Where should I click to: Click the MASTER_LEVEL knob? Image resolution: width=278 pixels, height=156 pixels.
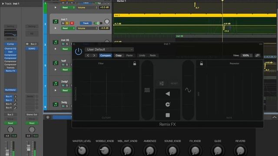tap(82, 150)
